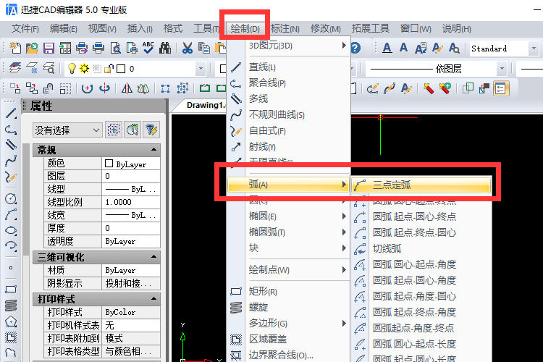Choose 切线弧 from the arc submenu
543x362 pixels.
tap(421, 248)
